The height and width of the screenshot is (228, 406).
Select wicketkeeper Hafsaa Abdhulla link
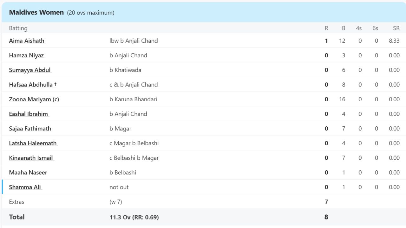[31, 85]
